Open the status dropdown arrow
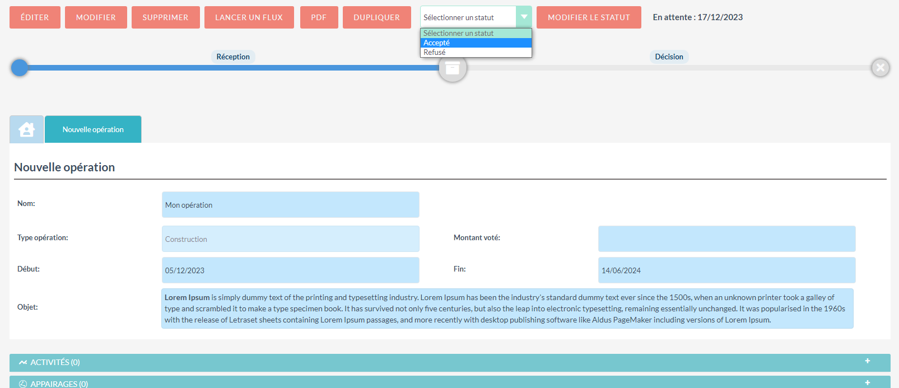The height and width of the screenshot is (388, 899). pyautogui.click(x=524, y=17)
